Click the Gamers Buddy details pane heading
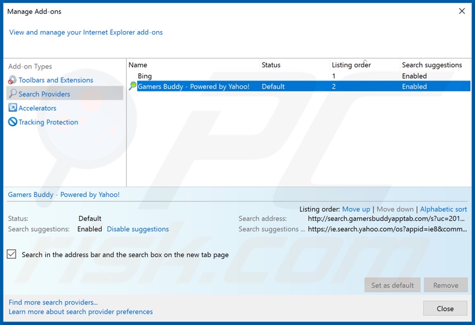This screenshot has width=475, height=325. [x=64, y=195]
